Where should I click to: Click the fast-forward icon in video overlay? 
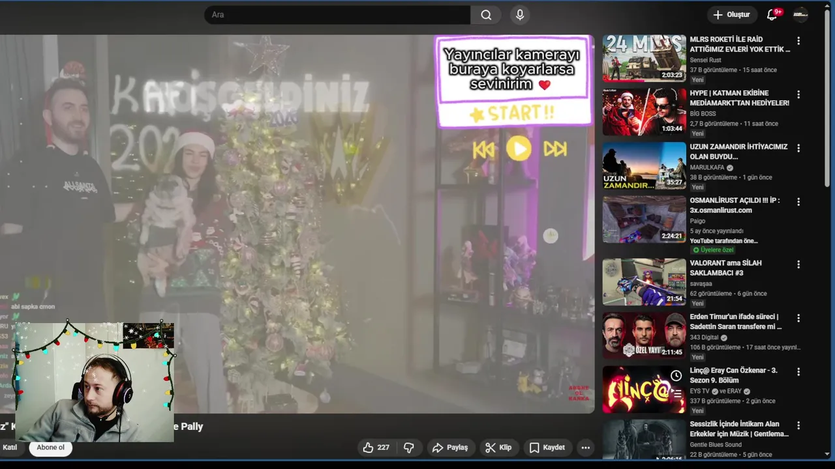[555, 150]
